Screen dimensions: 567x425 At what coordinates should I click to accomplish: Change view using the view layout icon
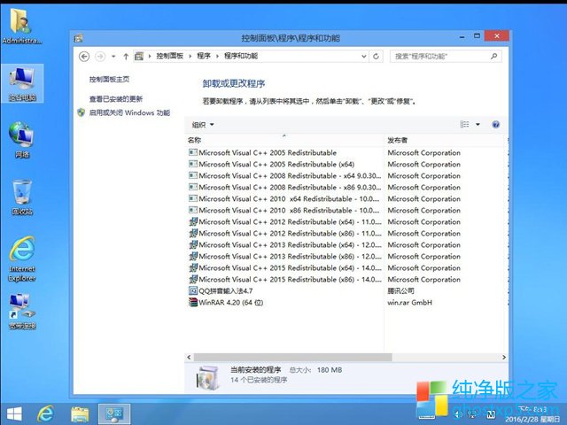pos(464,125)
